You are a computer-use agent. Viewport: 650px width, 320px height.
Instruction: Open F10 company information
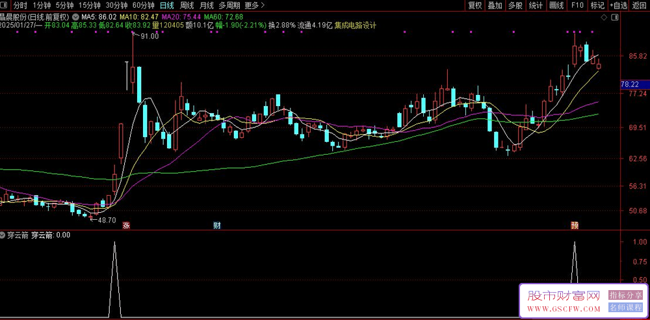coord(577,5)
